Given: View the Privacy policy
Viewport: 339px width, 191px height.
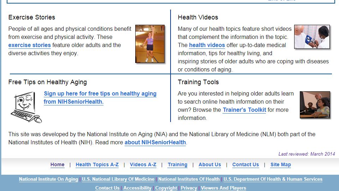Looking at the screenshot, I should tap(189, 188).
